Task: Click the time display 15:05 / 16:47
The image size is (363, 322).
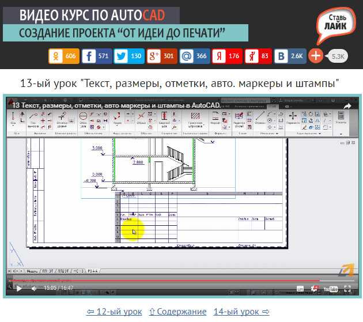Action: pyautogui.click(x=58, y=288)
